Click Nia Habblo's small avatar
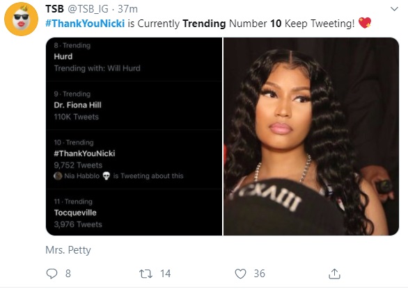408x289 pixels. 58,176
